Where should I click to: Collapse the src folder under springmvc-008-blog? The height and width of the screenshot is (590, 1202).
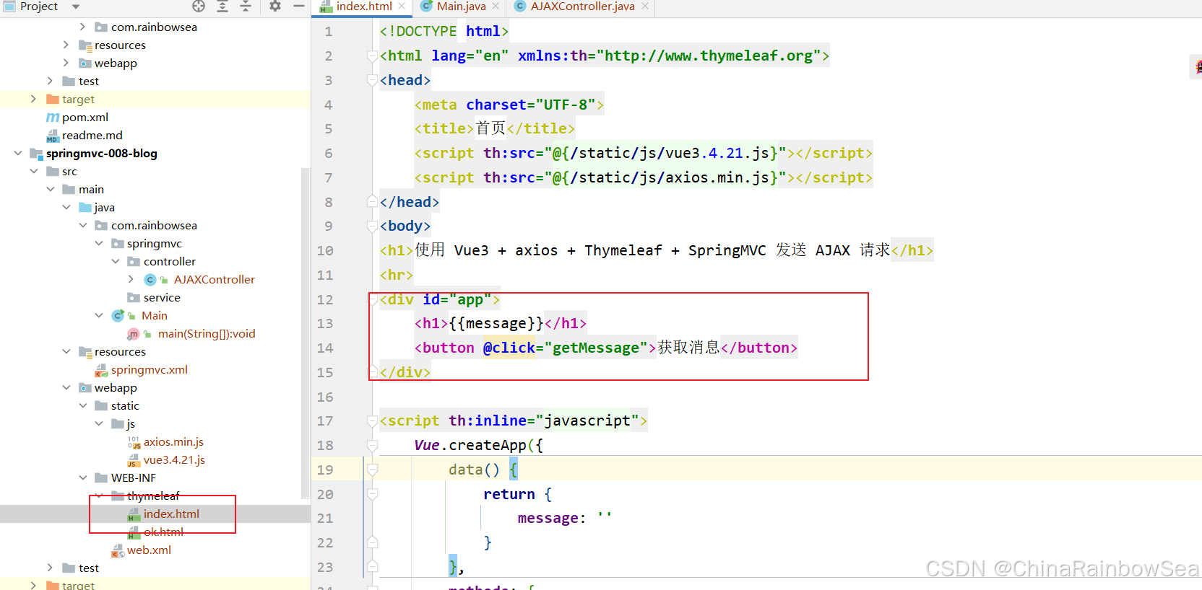[x=34, y=171]
